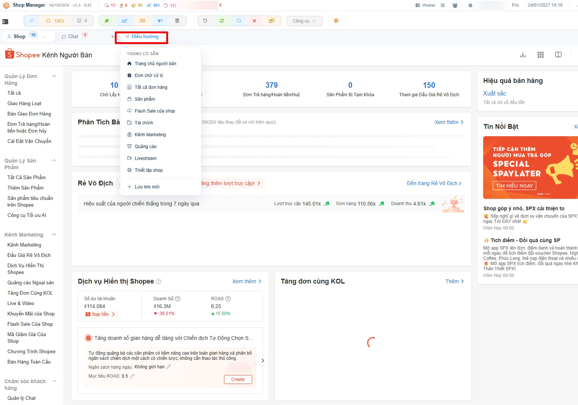This screenshot has width=578, height=405.
Task: Switch to the Chat tab
Action: coord(73,36)
